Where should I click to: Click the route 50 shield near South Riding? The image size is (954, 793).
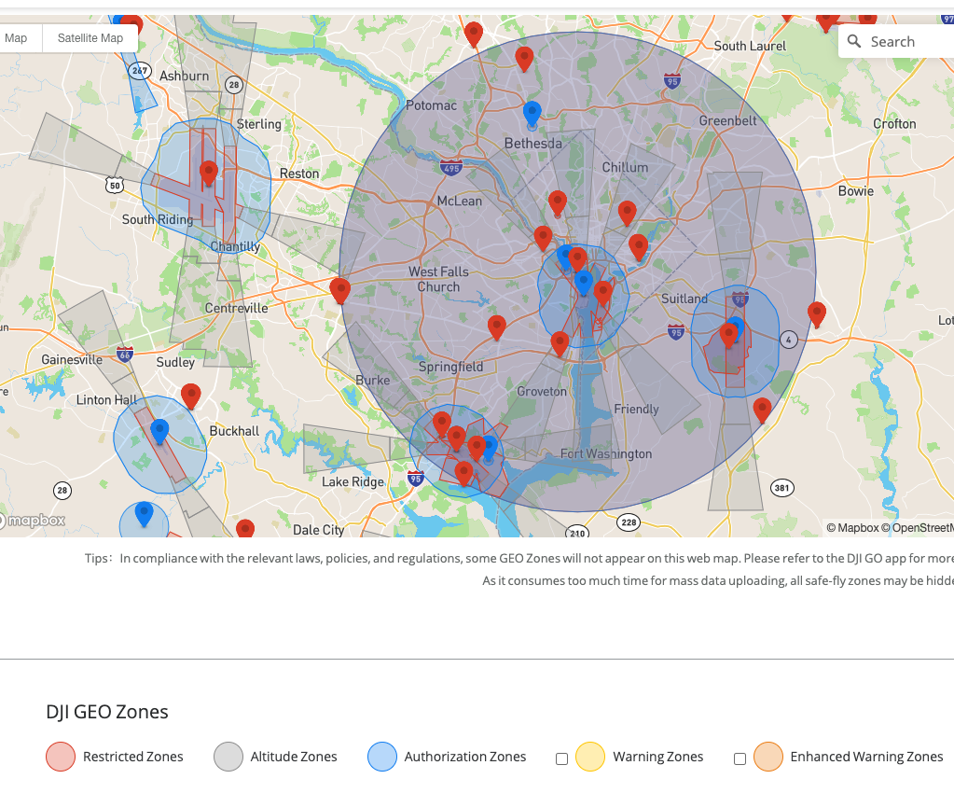[115, 185]
